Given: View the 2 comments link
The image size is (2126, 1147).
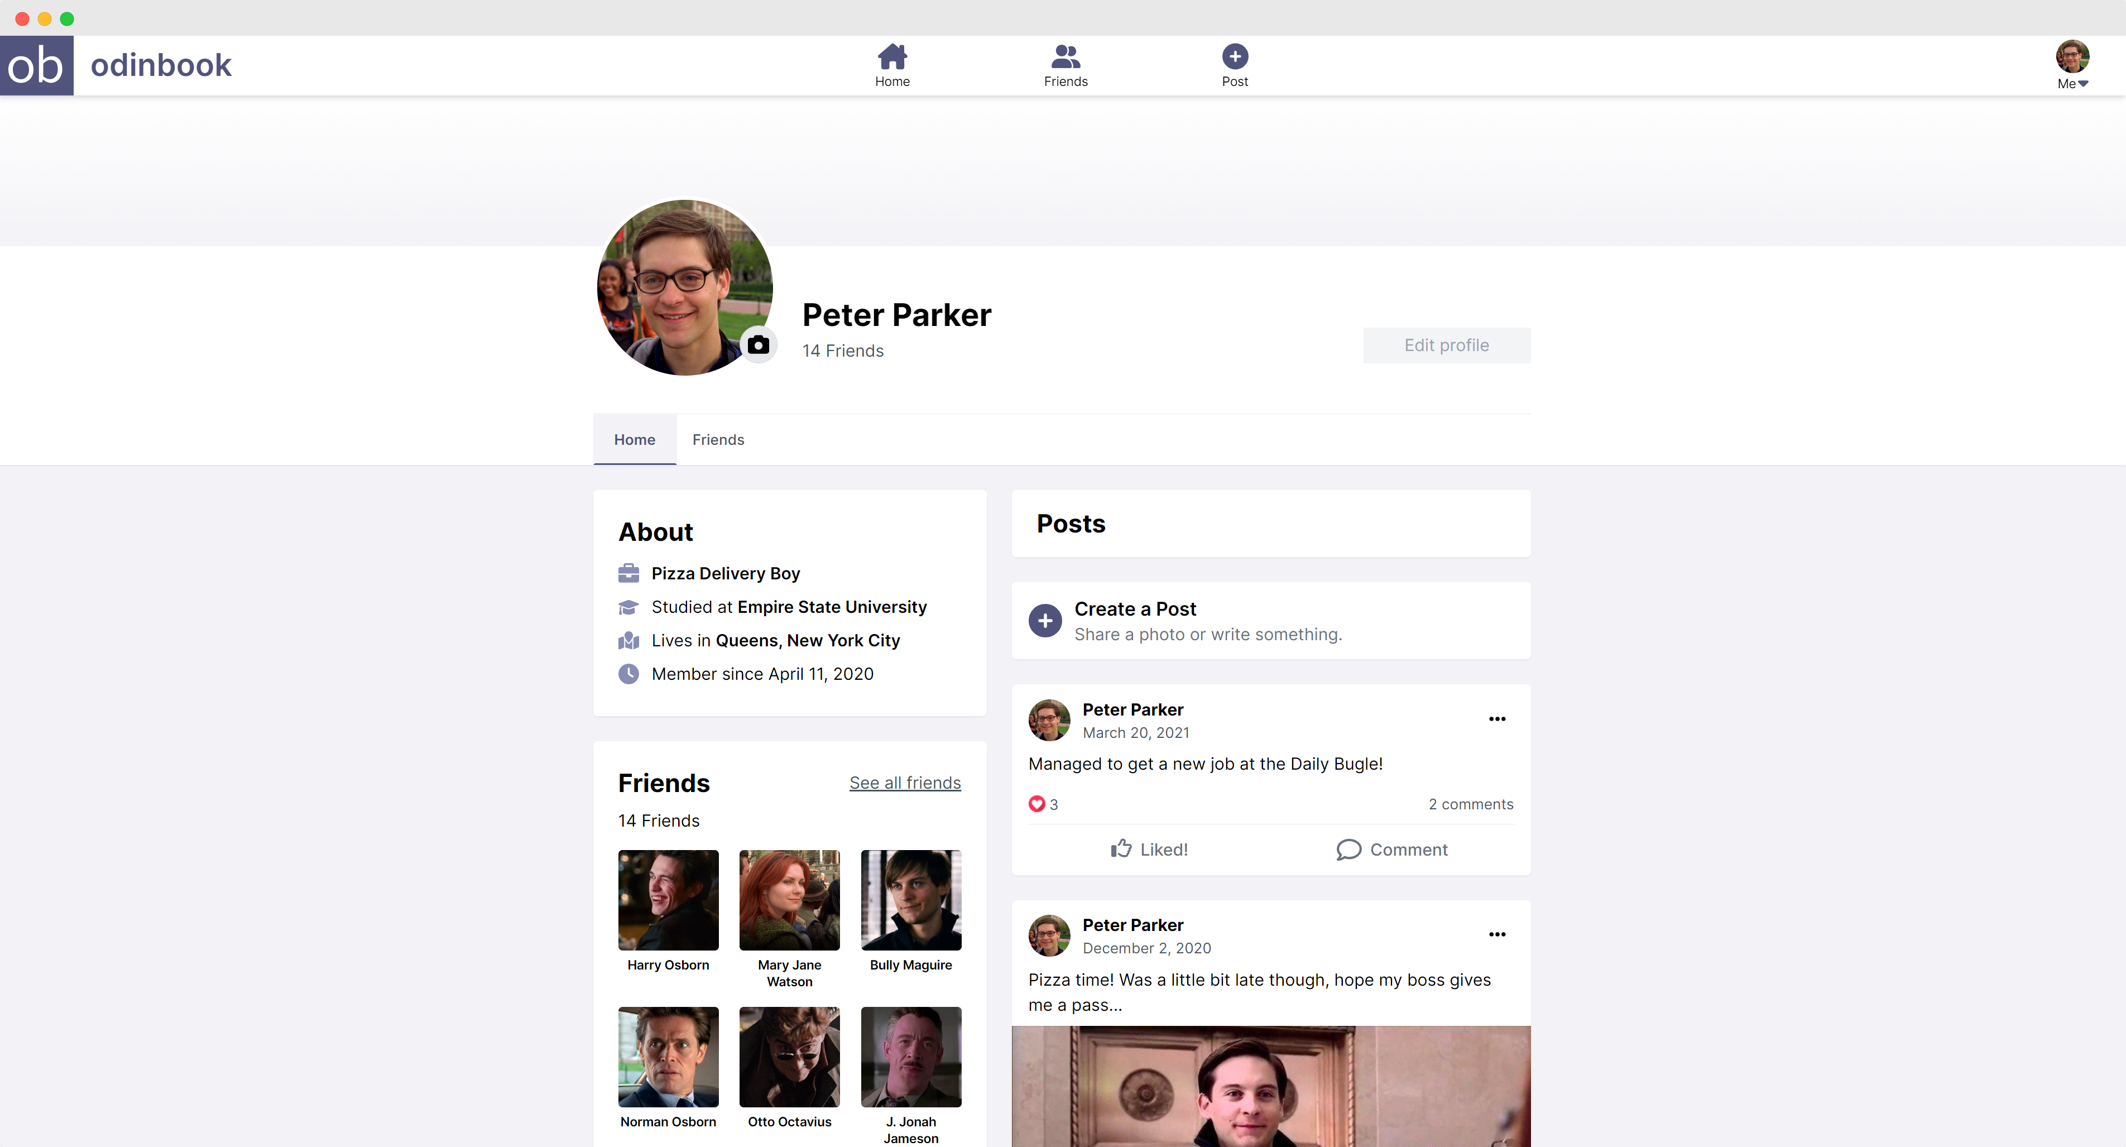Looking at the screenshot, I should [x=1471, y=804].
